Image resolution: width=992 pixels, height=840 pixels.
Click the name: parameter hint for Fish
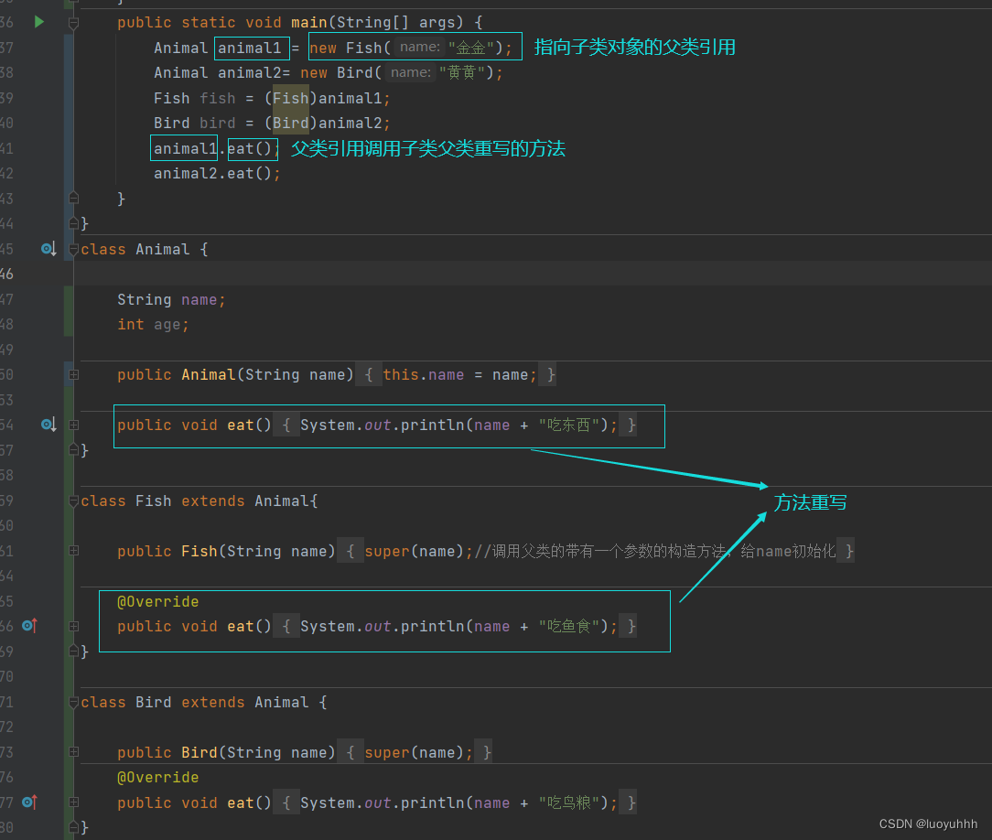point(419,48)
